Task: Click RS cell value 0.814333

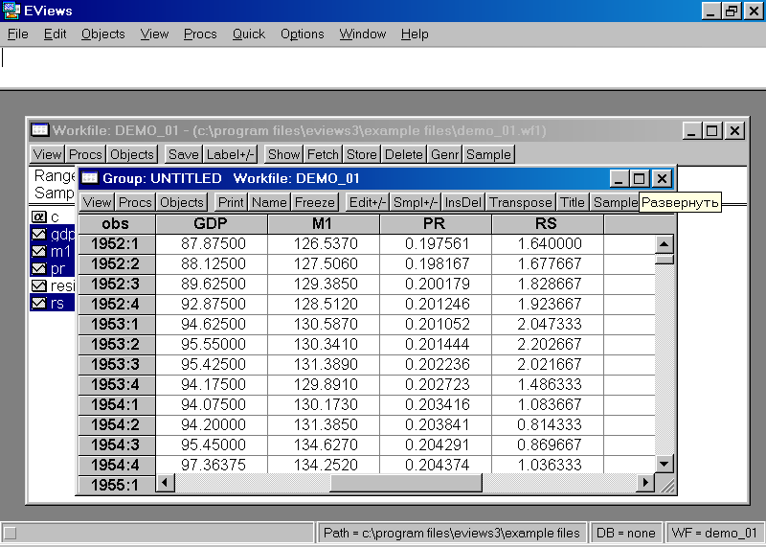Action: point(548,424)
